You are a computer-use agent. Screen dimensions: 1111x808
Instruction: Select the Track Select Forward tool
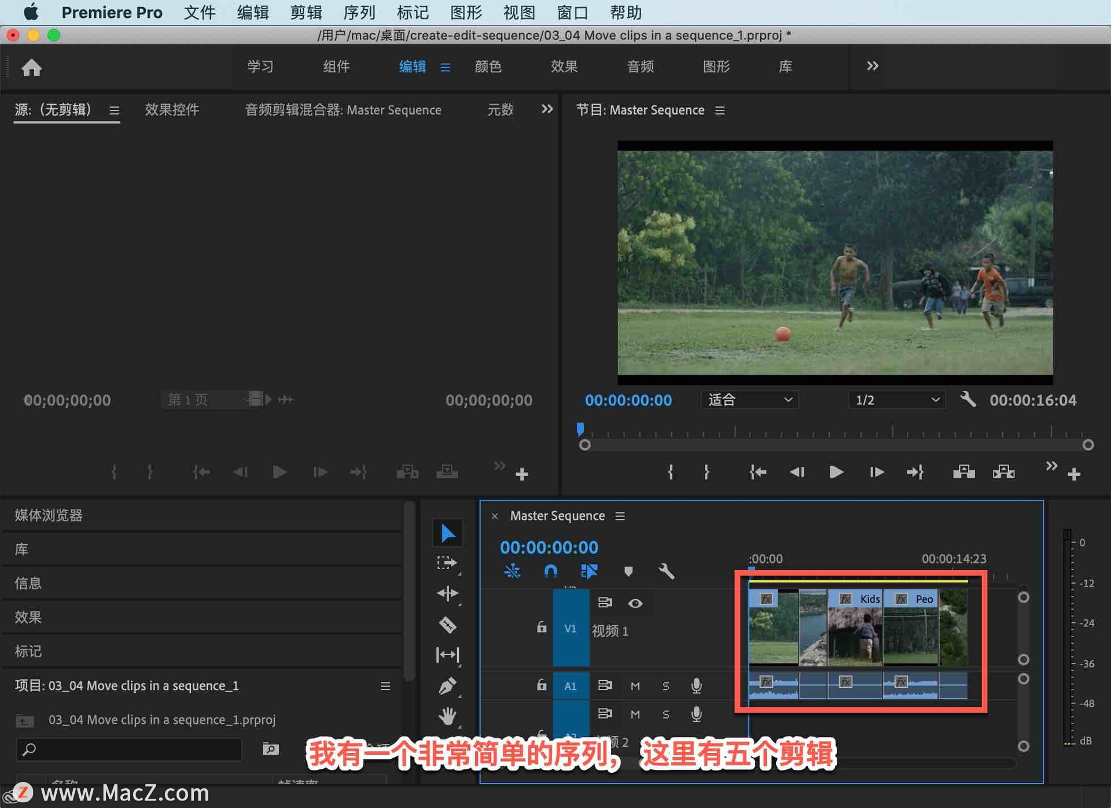447,563
